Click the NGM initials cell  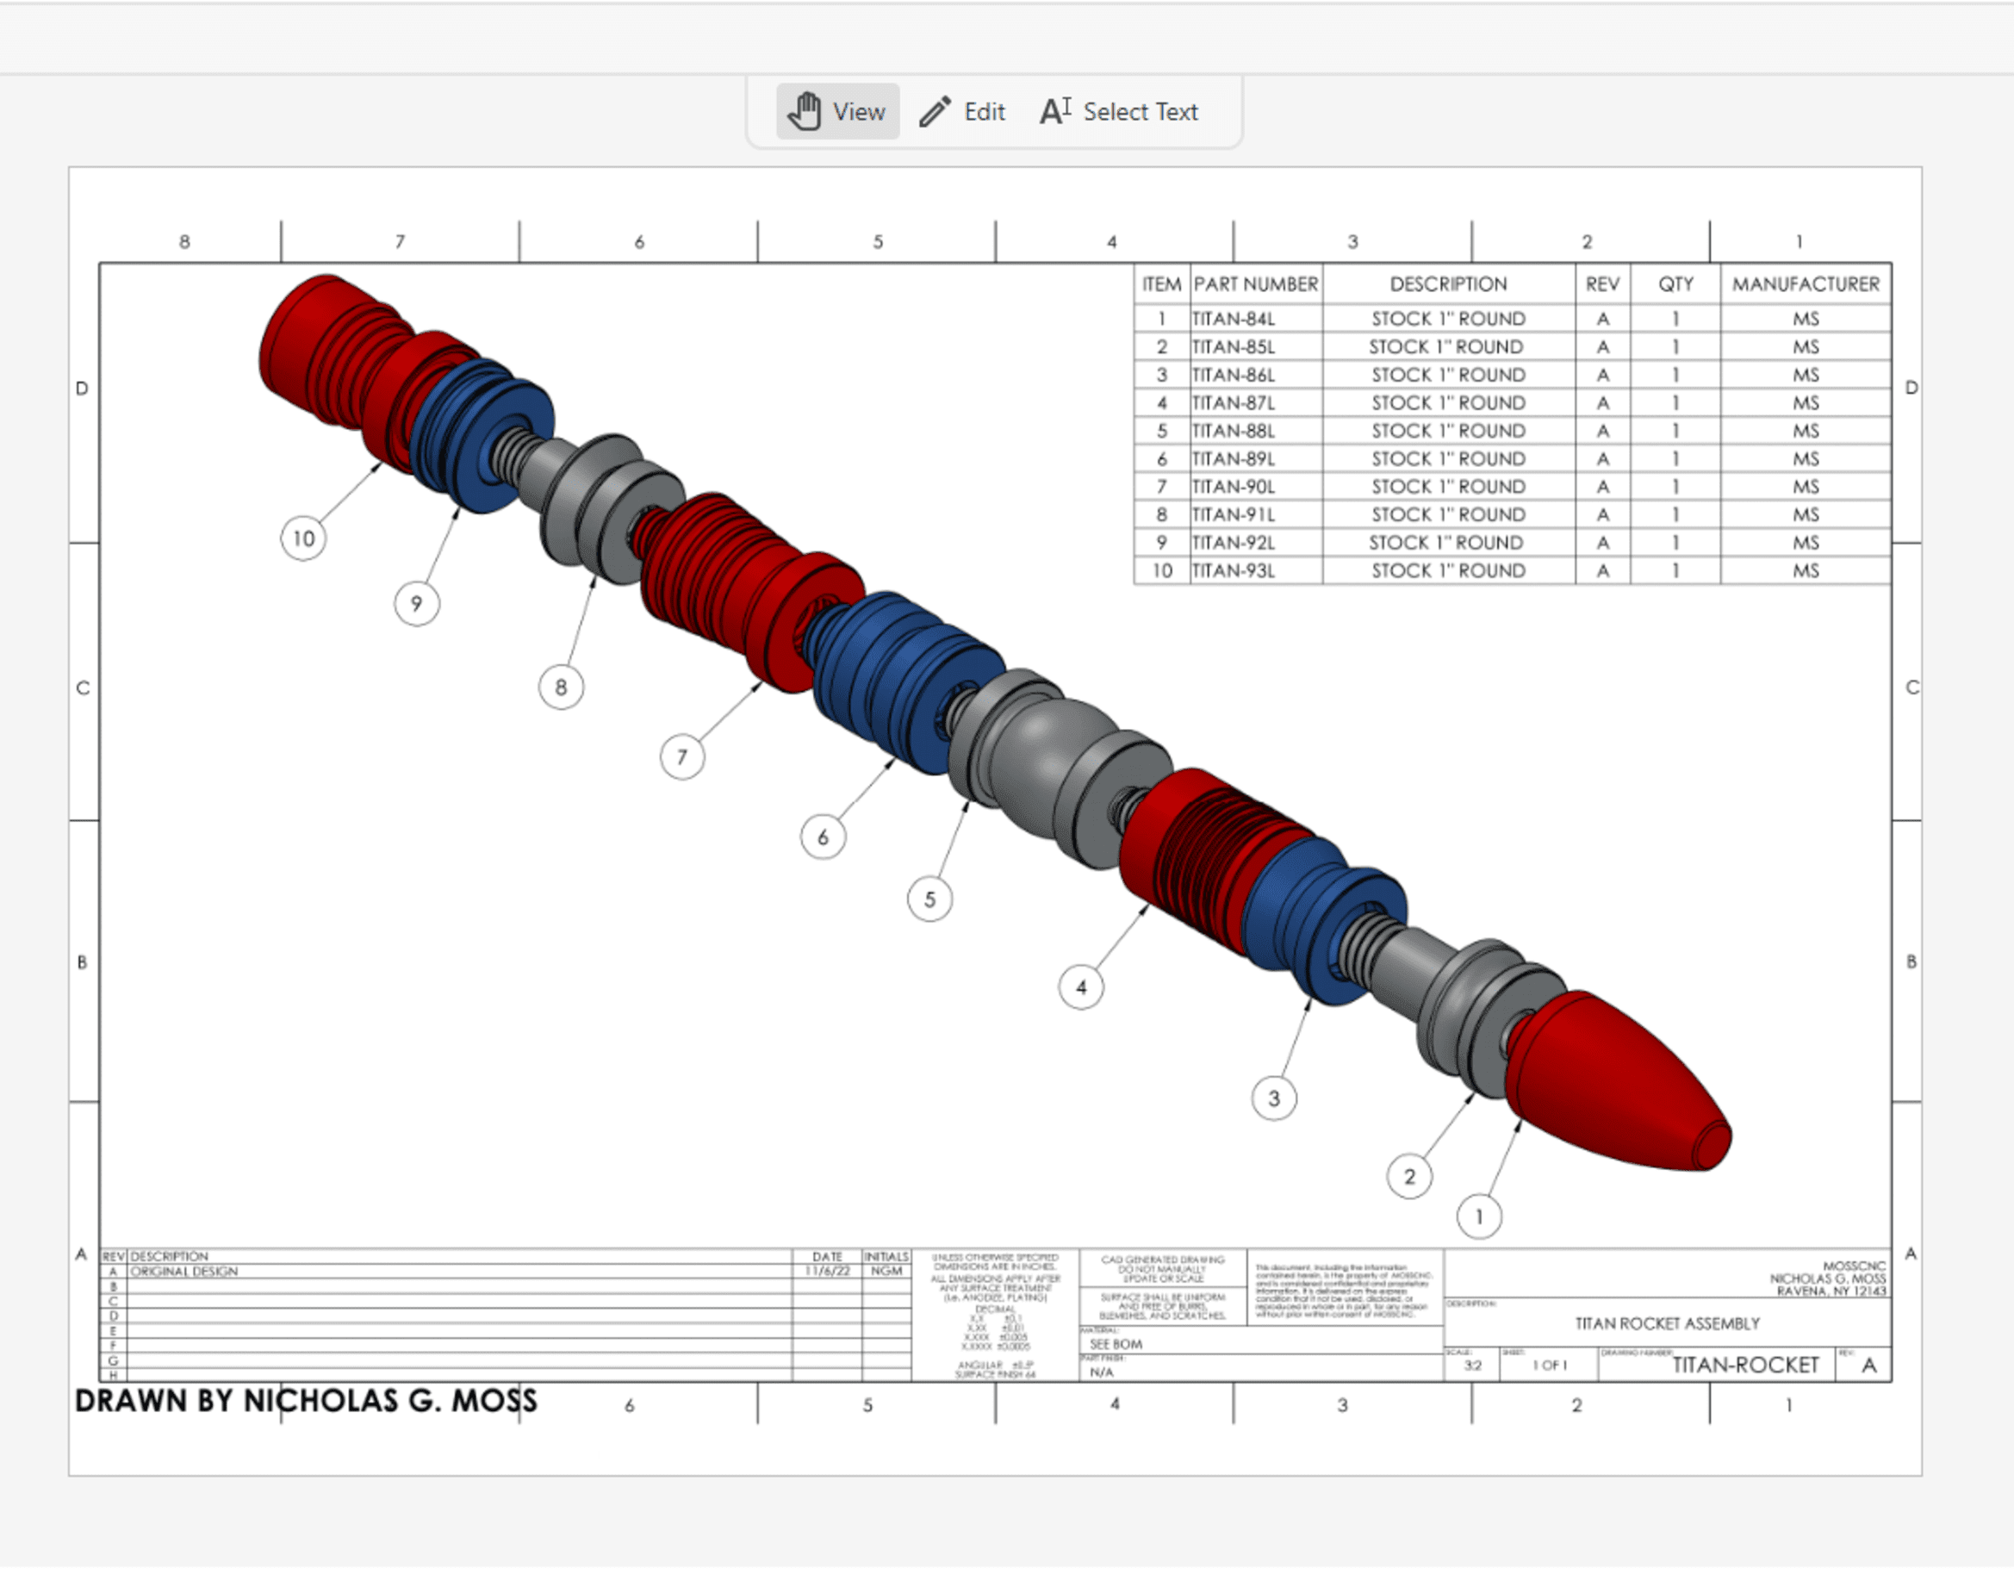pos(886,1273)
